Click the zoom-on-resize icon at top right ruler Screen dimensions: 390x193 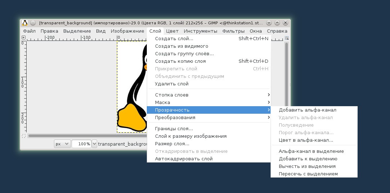click(x=286, y=38)
